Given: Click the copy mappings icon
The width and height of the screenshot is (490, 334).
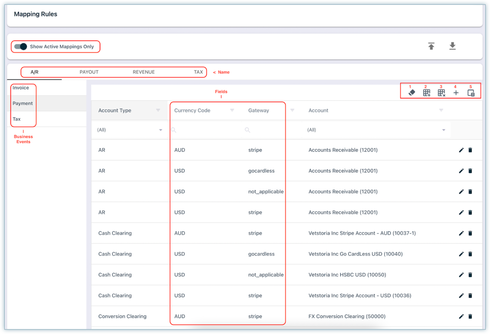Looking at the screenshot, I should 471,93.
